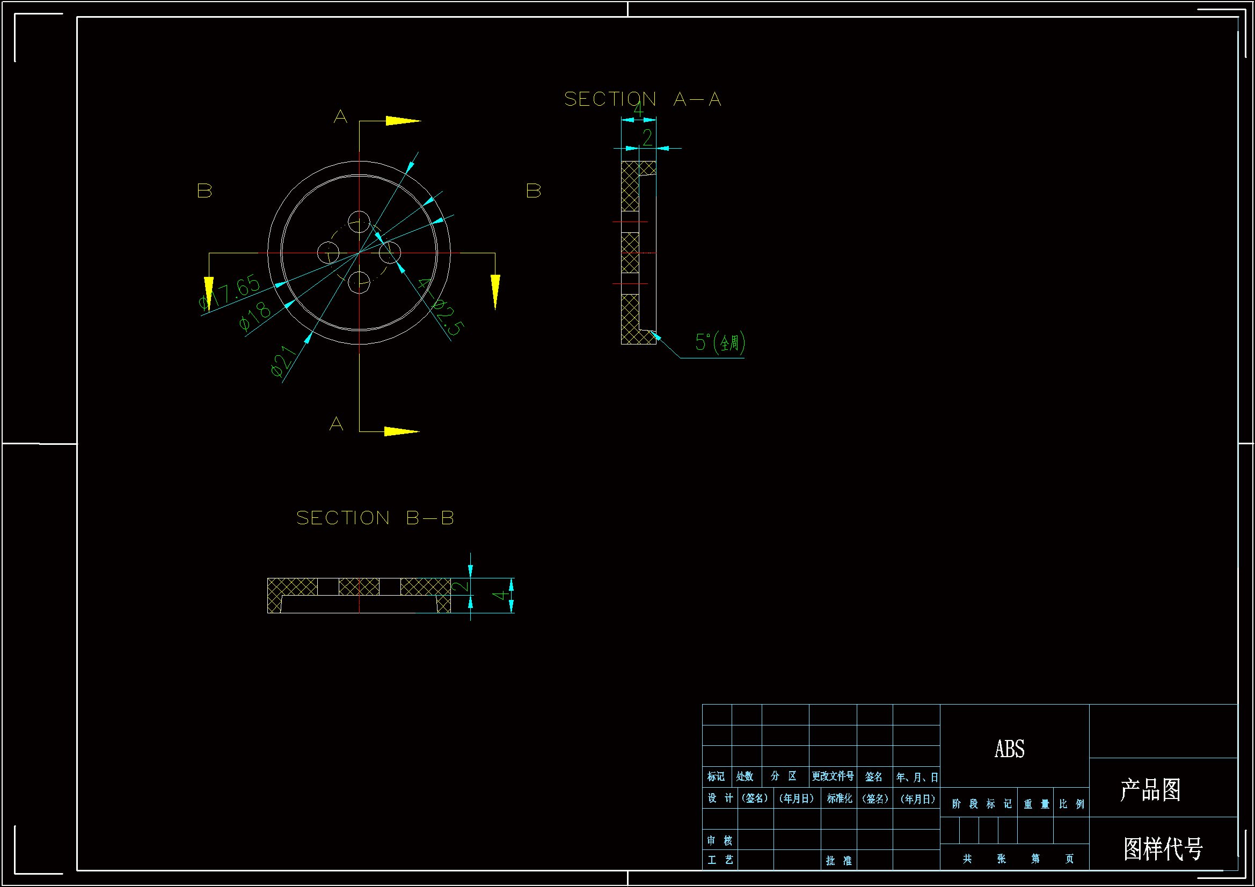Screen dimensions: 1255x887
Task: Click the top small hole circle in plan view
Action: tap(359, 222)
